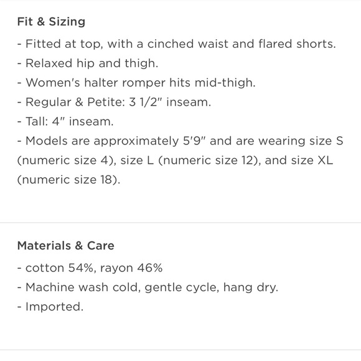Screen dimensions: 361x361
Task: Click the Fit & Sizing heading
Action: click(51, 22)
